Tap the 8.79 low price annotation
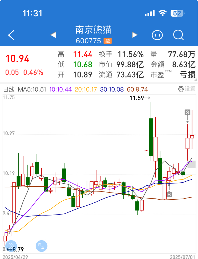The height and width of the screenshot is (259, 198). click(15, 249)
